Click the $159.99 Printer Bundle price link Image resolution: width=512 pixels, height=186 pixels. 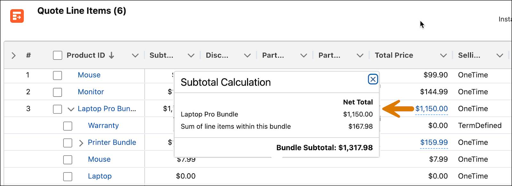pyautogui.click(x=434, y=143)
